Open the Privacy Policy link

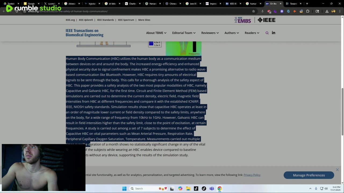pyautogui.click(x=252, y=175)
